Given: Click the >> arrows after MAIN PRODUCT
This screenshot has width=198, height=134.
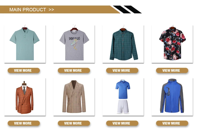Looking at the screenshot, I should pyautogui.click(x=51, y=10).
